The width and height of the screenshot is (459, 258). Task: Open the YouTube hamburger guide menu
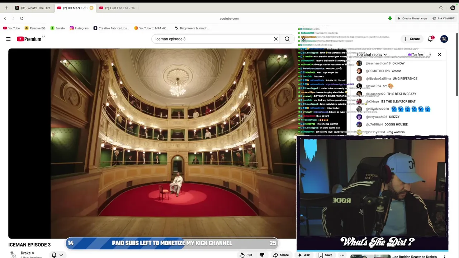point(8,39)
